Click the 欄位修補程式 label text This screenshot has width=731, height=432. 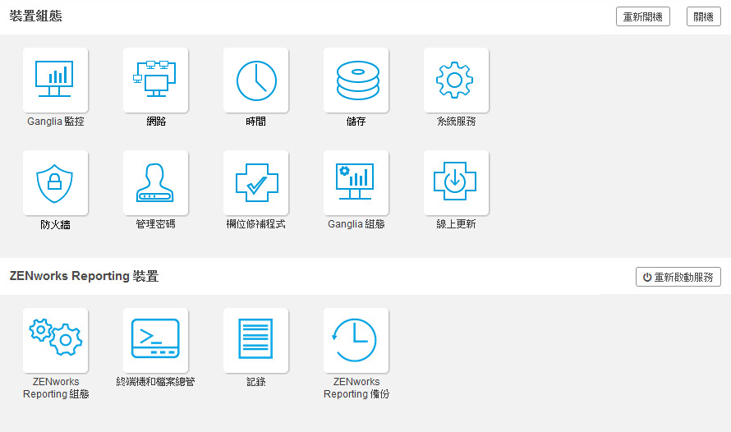(x=256, y=224)
